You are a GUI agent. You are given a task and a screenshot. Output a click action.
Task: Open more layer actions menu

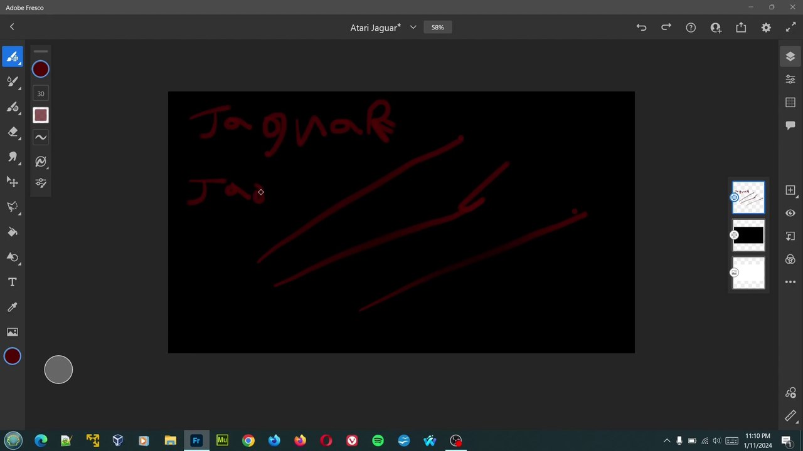tap(790, 282)
